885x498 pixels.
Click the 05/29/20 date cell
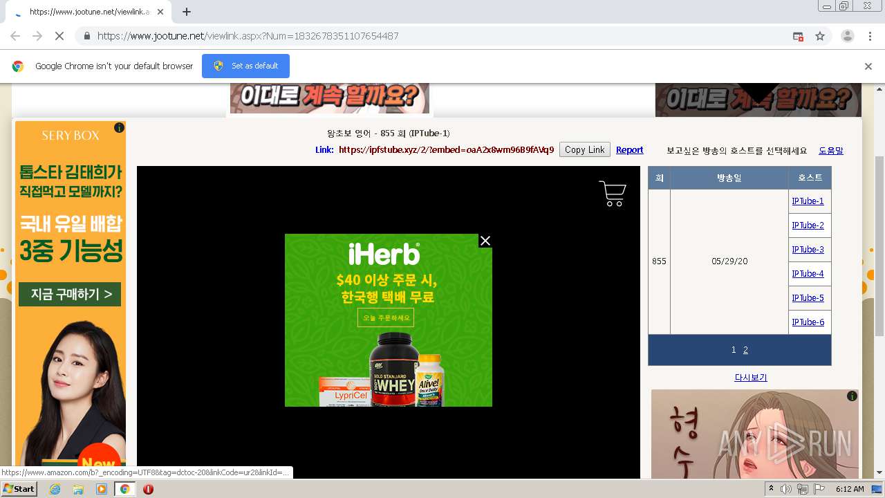pos(729,261)
